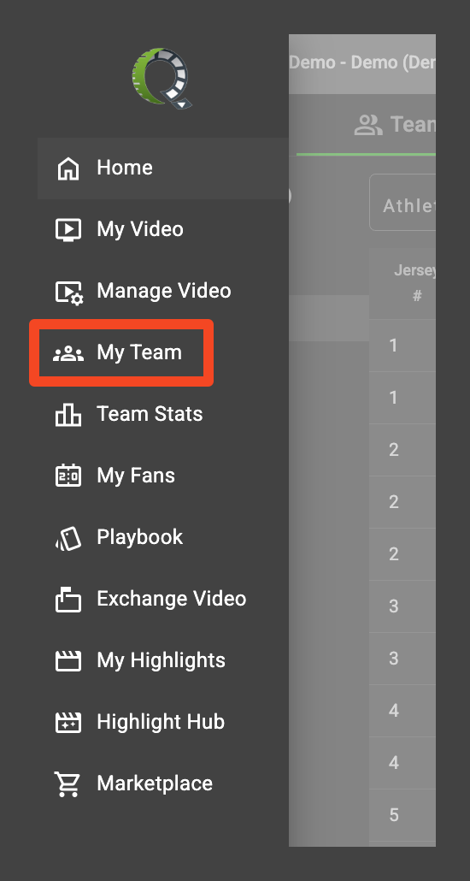Open the Team Stats bar chart icon
Screen dimensions: 470x881
68,415
